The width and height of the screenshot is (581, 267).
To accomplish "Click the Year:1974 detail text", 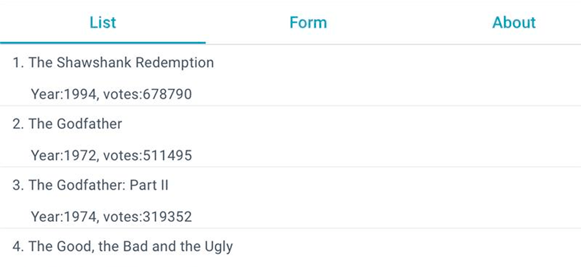I will click(x=62, y=217).
